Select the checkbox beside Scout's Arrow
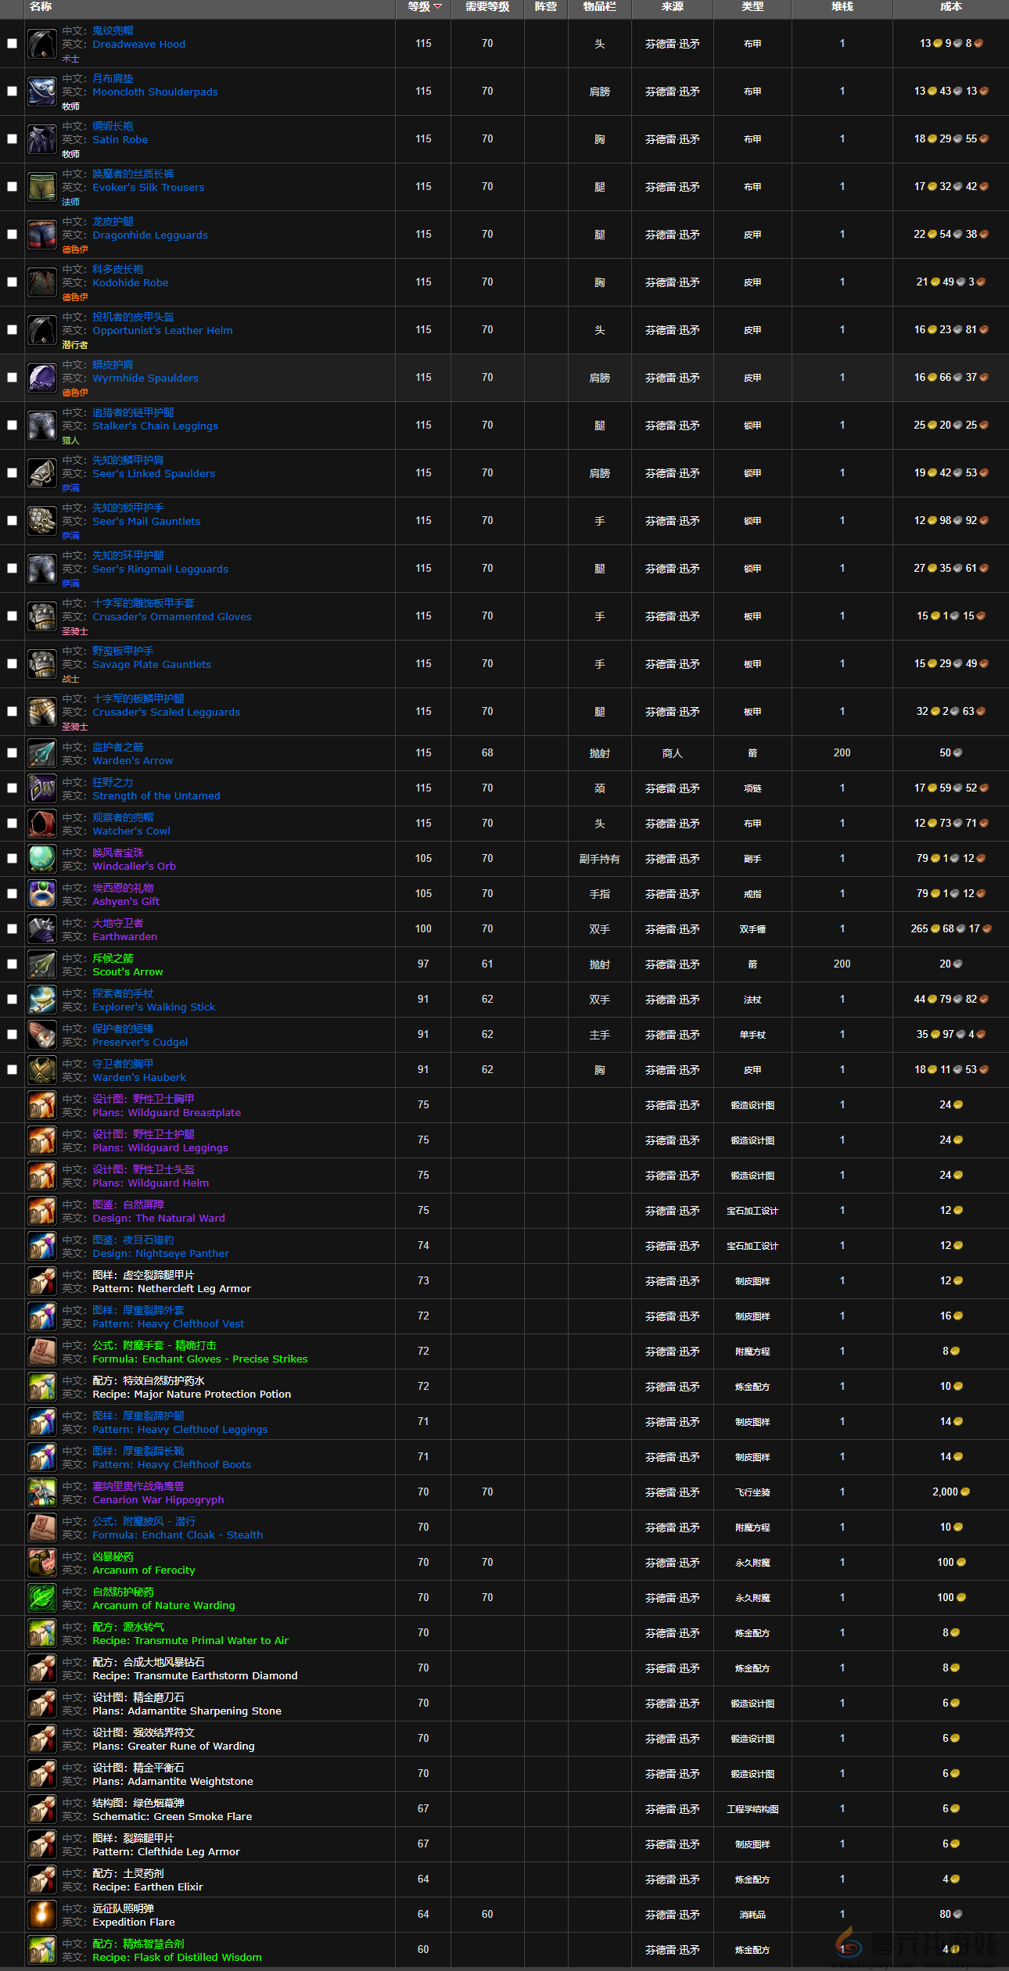Viewport: 1009px width, 1971px height. coord(12,964)
